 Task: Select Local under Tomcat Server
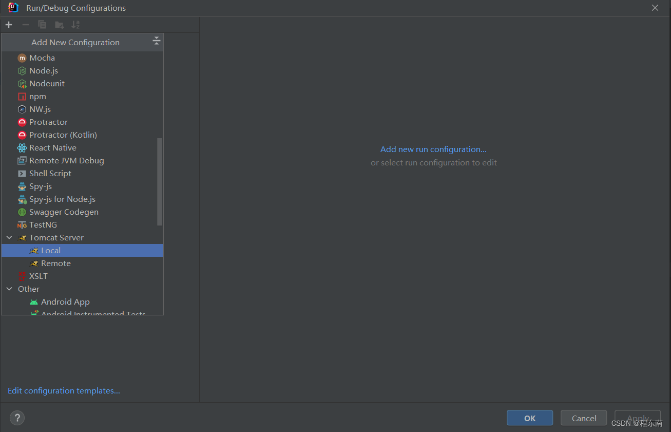(x=82, y=251)
